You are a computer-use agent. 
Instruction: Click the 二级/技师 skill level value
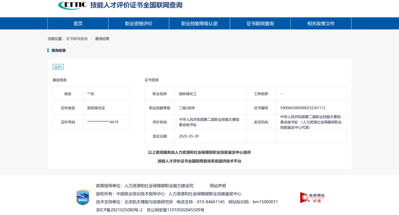pyautogui.click(x=187, y=108)
